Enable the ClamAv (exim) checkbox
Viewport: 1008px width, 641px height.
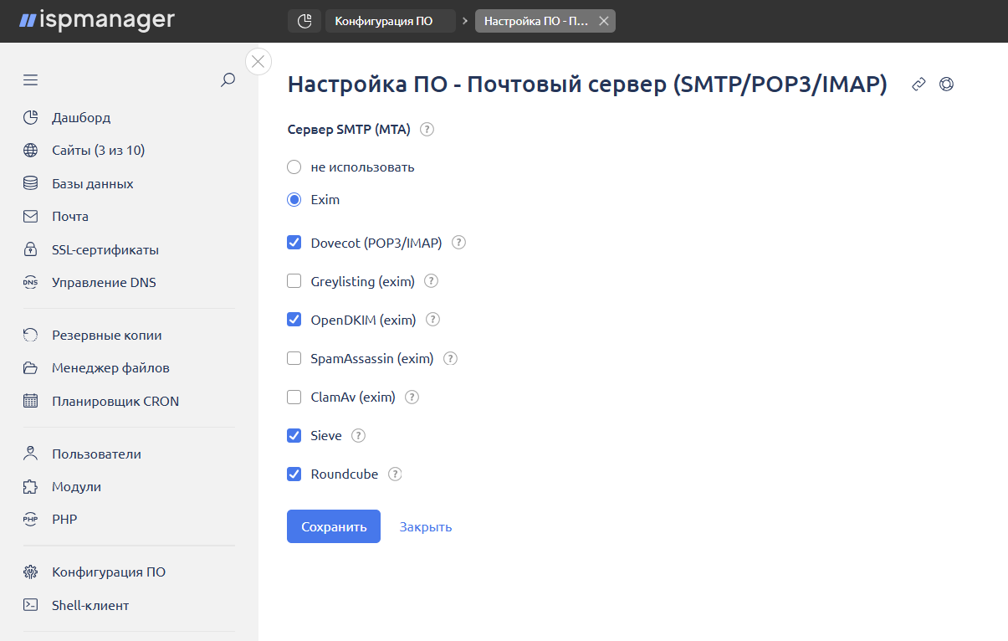point(294,397)
